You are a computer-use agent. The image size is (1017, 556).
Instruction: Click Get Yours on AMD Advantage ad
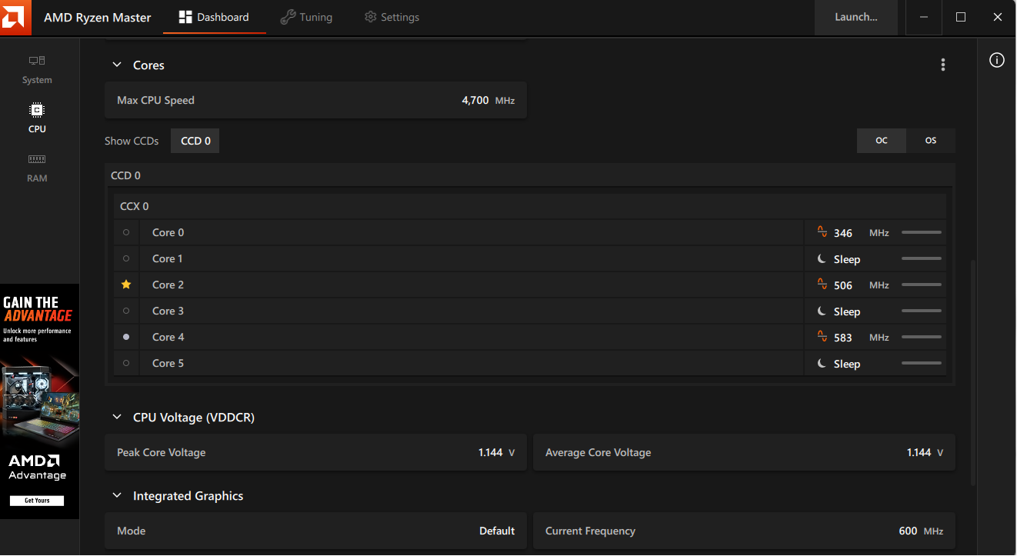coord(37,501)
